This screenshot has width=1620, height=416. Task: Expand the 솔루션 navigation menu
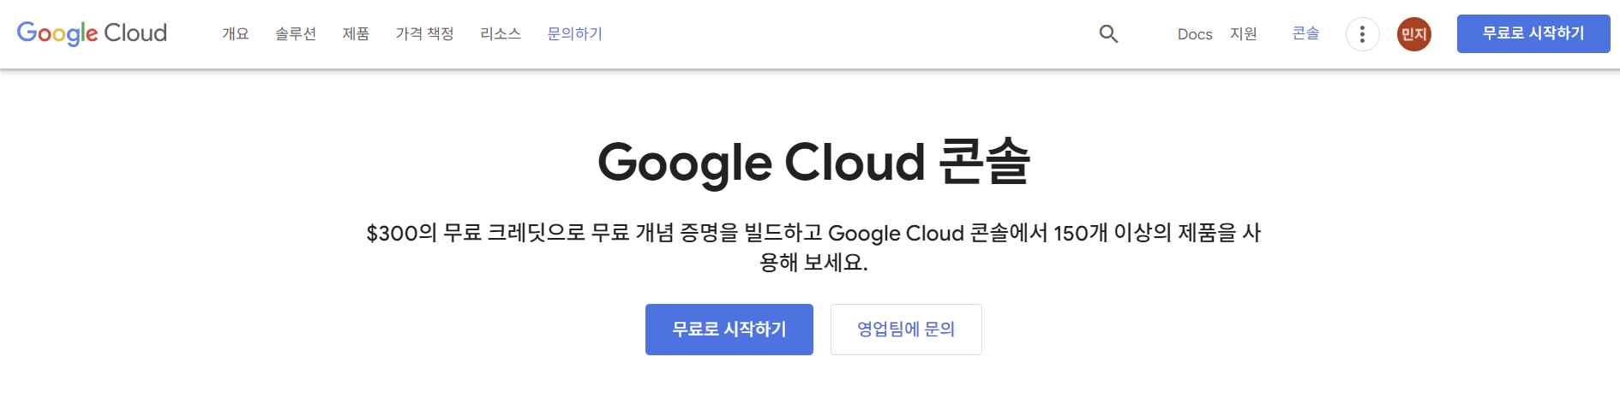tap(296, 33)
